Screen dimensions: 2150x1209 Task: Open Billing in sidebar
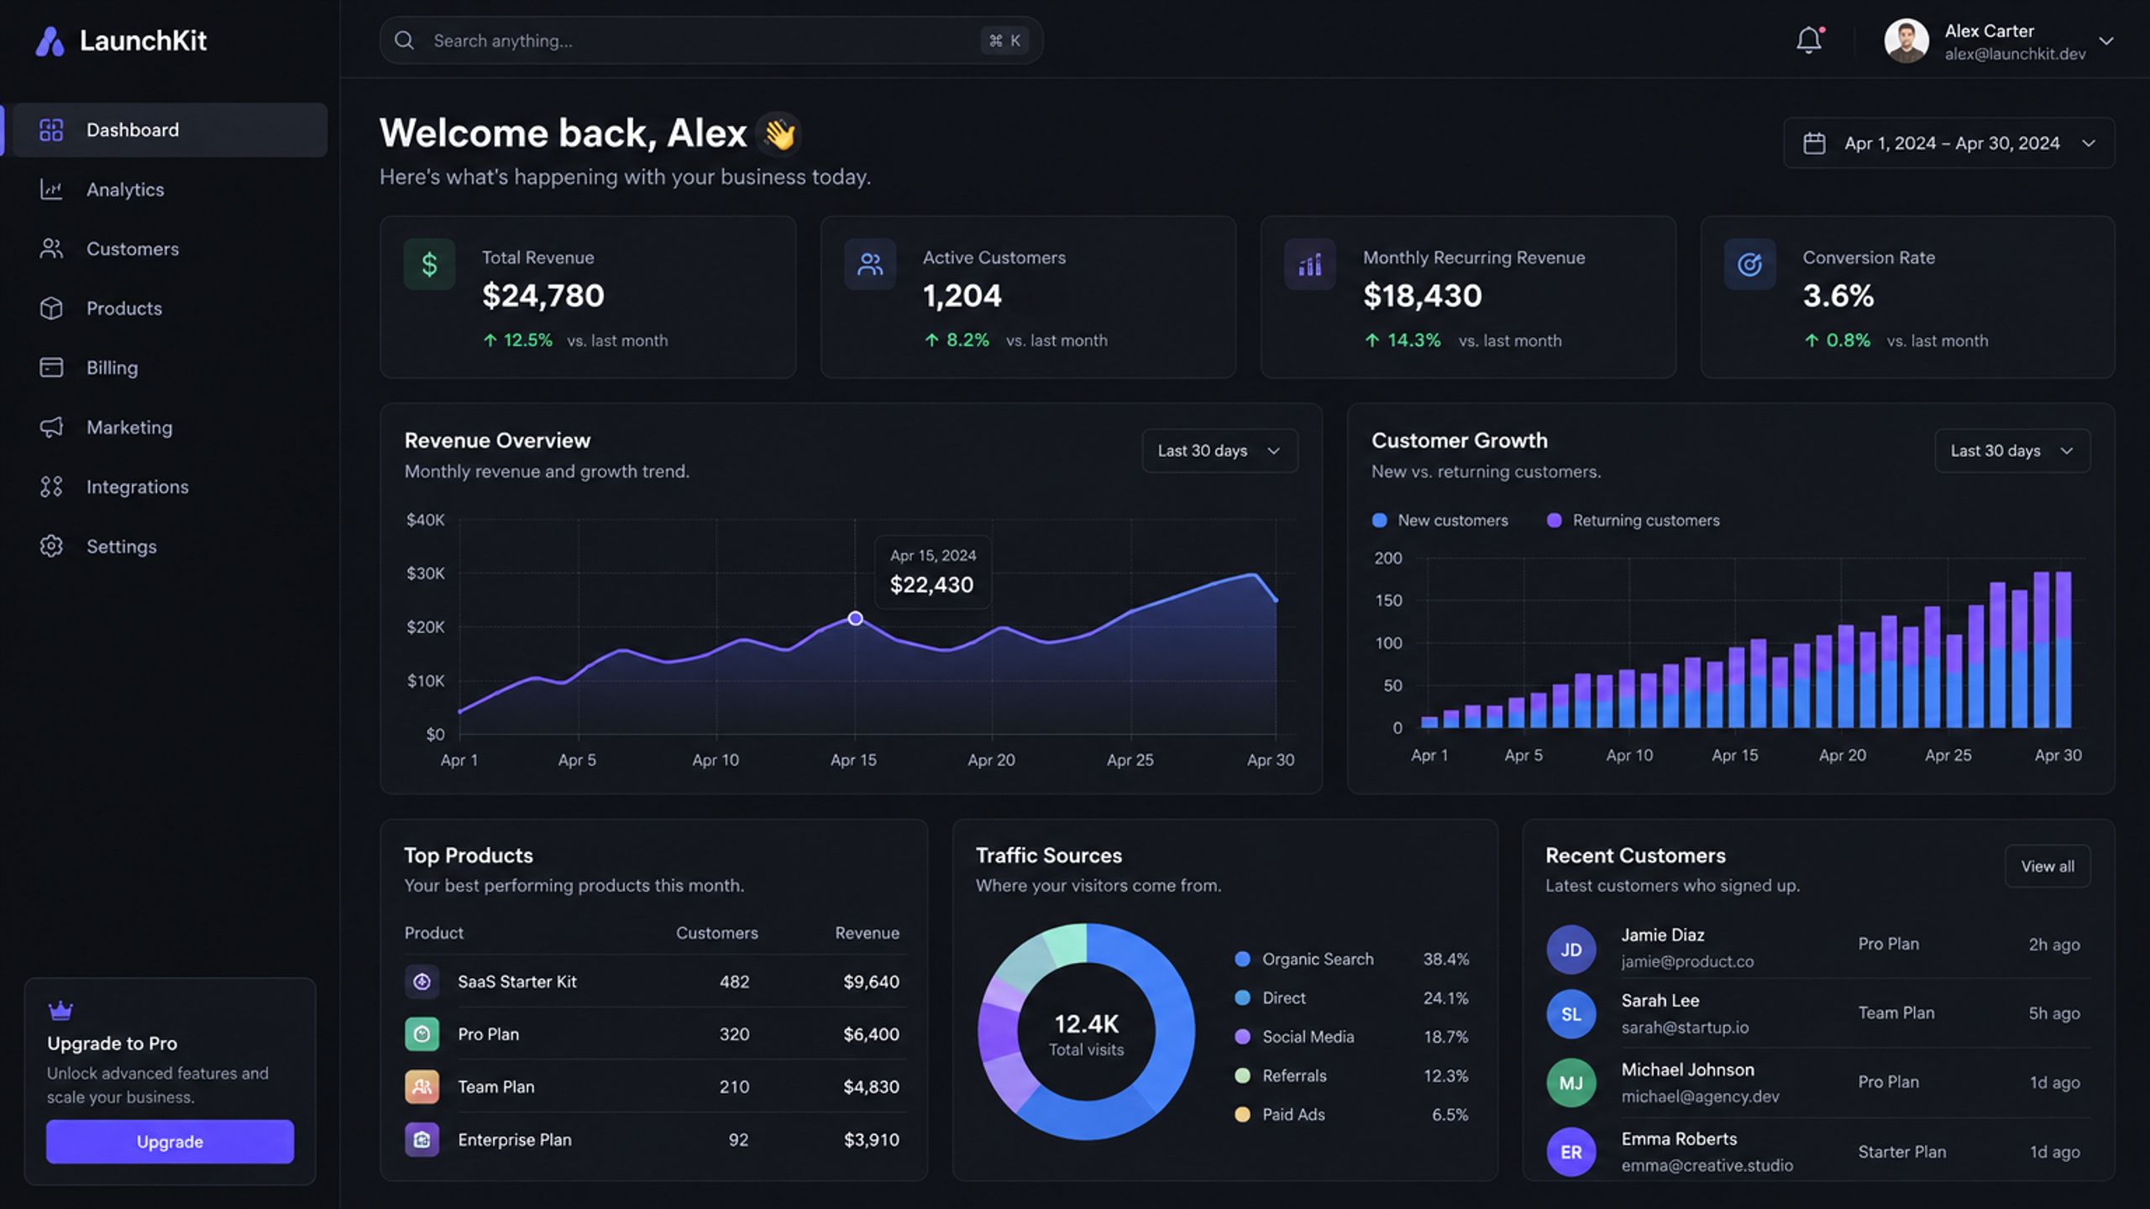[170, 368]
